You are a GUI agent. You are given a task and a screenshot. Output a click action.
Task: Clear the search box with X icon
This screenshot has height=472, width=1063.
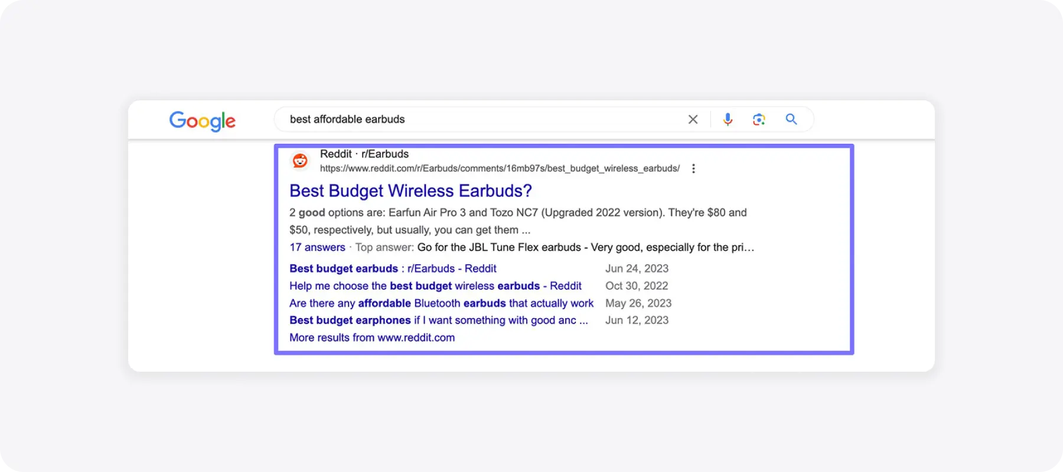[x=693, y=119]
